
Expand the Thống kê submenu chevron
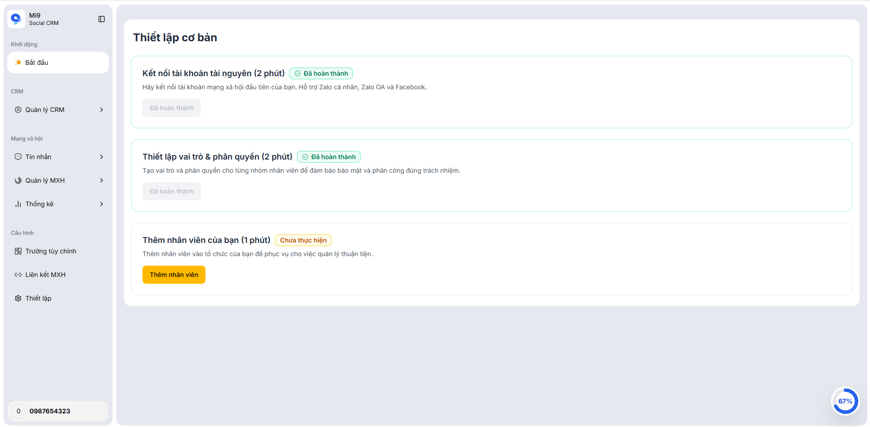tap(102, 204)
